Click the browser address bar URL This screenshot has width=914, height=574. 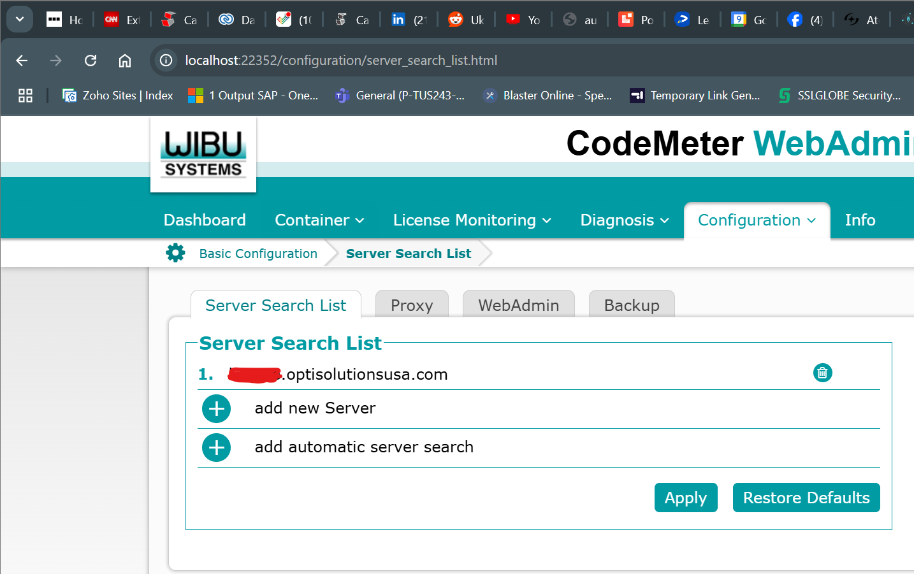click(341, 61)
